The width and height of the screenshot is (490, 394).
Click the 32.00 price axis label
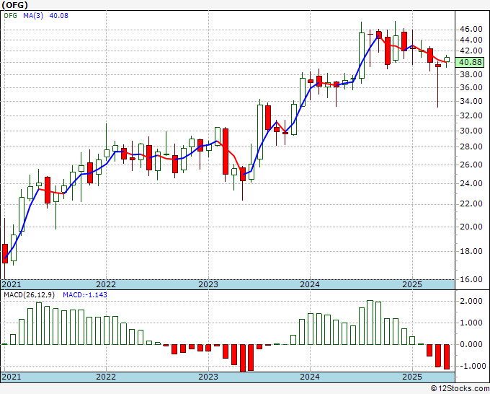pyautogui.click(x=471, y=115)
